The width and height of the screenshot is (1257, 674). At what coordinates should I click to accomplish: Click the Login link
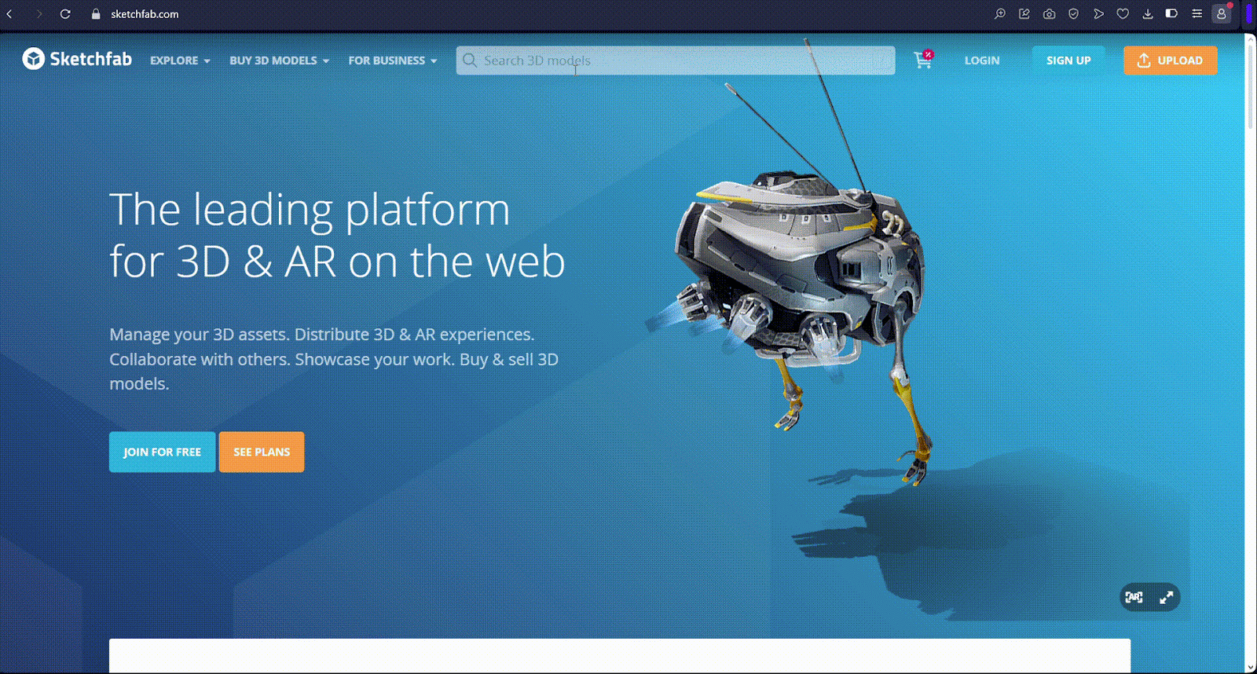(x=982, y=60)
